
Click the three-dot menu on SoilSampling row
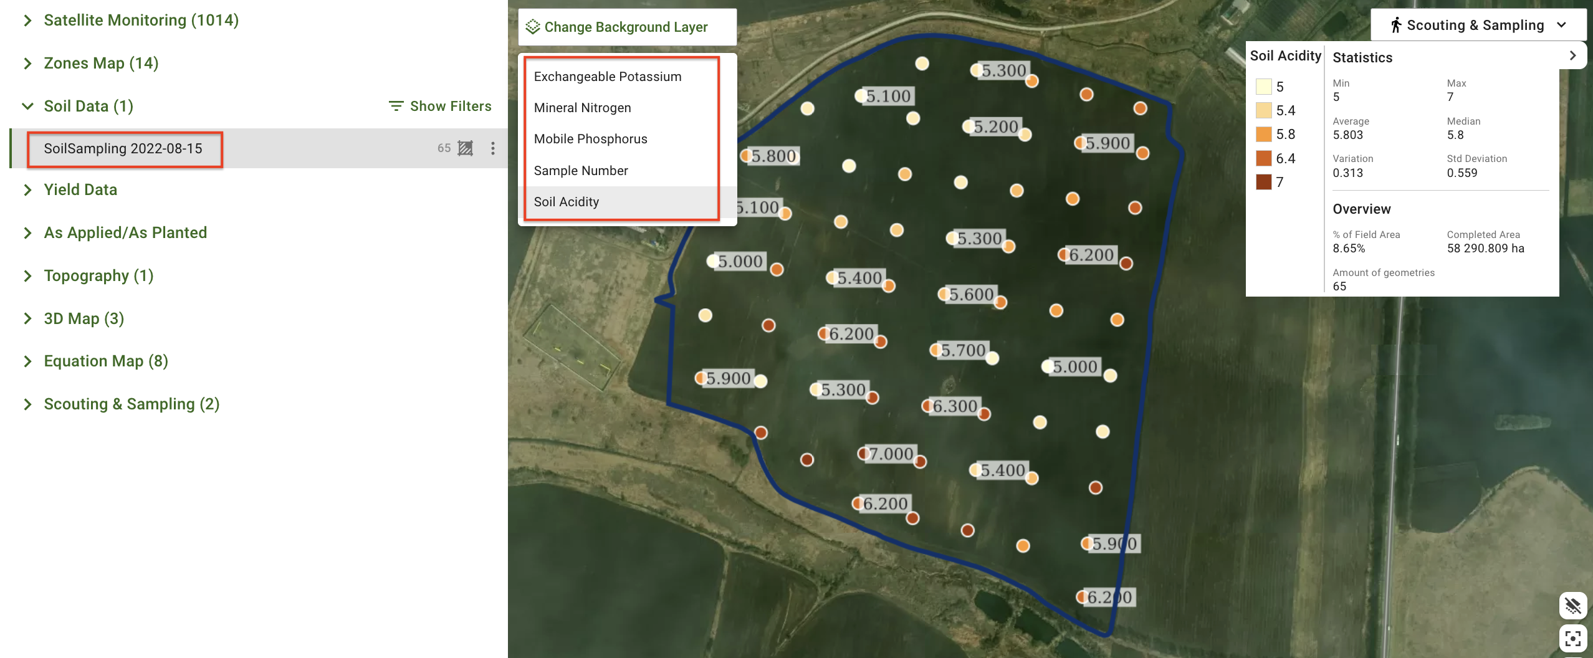[x=492, y=148]
